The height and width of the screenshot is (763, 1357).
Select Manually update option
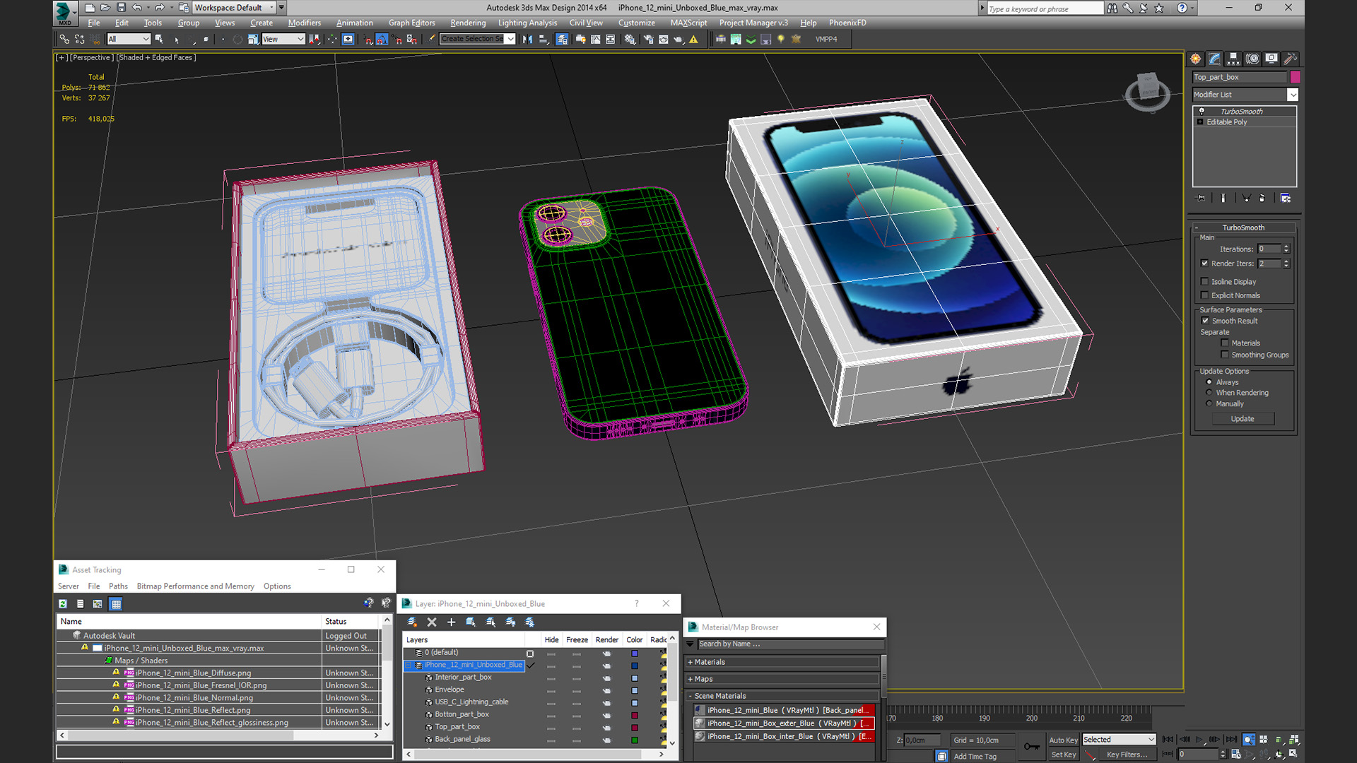pyautogui.click(x=1209, y=404)
